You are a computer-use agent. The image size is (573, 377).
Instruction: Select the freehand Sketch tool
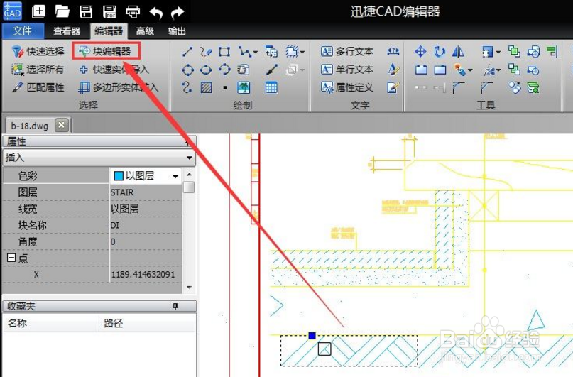(206, 52)
